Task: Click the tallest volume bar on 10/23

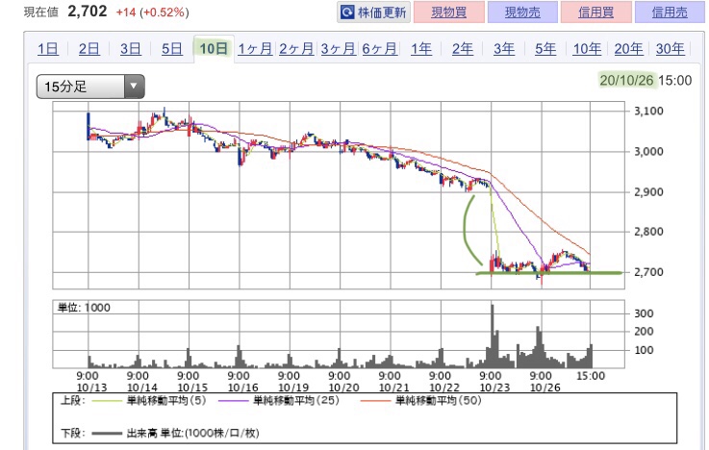Action: [492, 336]
